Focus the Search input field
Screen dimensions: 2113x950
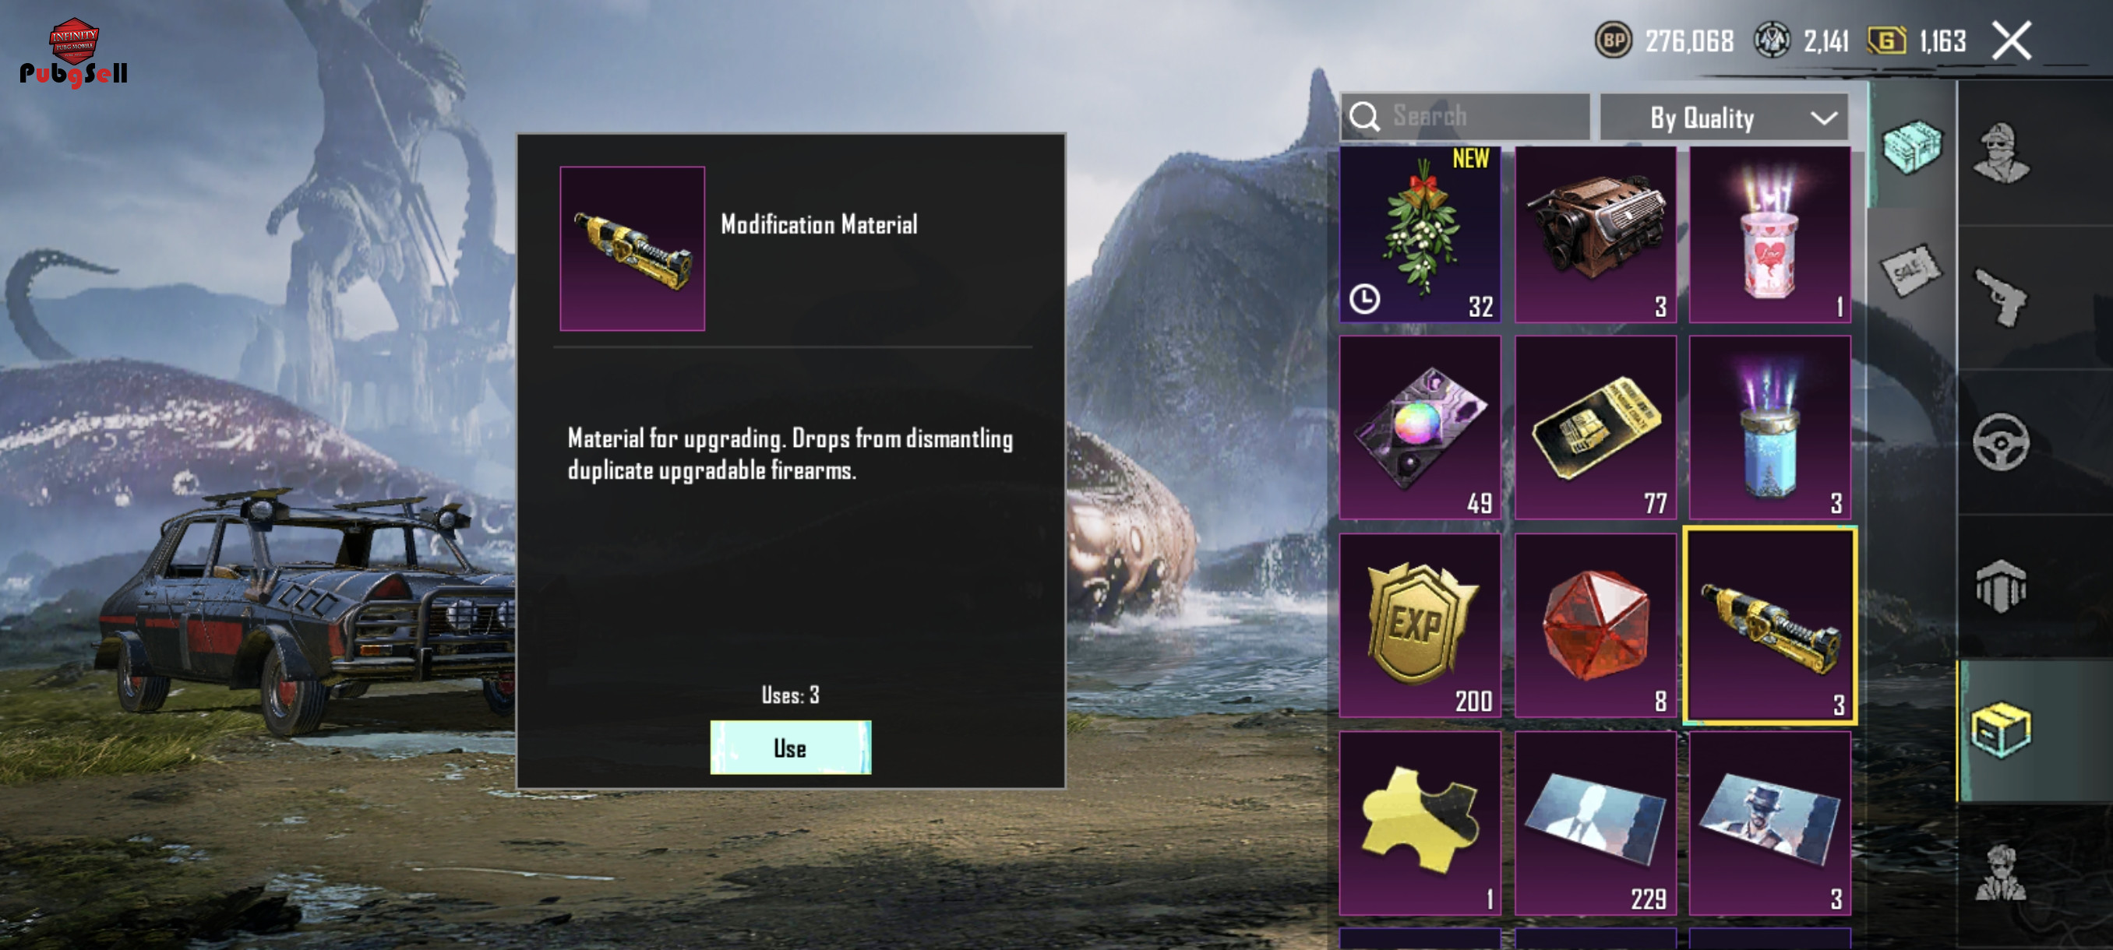1465,116
